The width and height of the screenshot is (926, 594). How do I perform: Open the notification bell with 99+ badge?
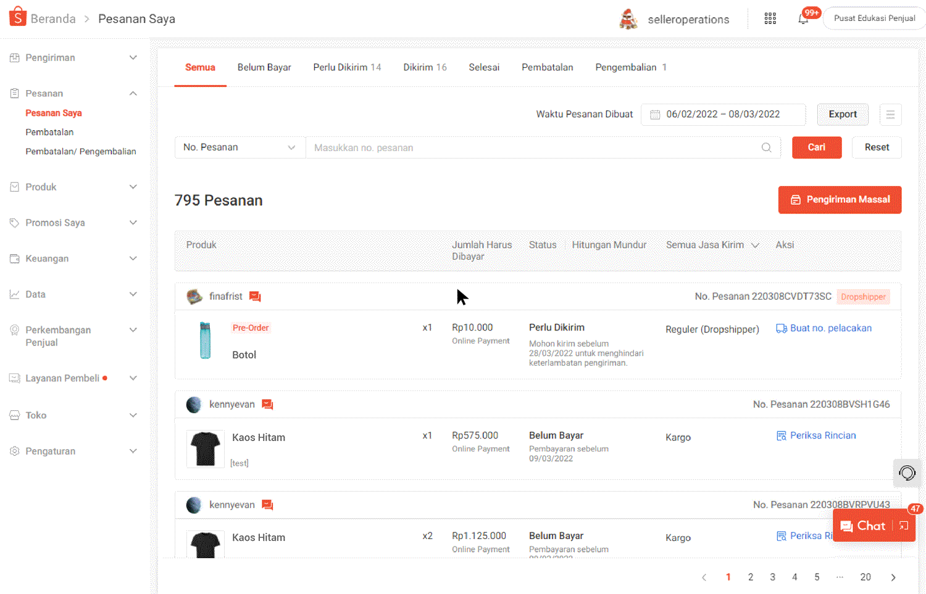[x=803, y=19]
